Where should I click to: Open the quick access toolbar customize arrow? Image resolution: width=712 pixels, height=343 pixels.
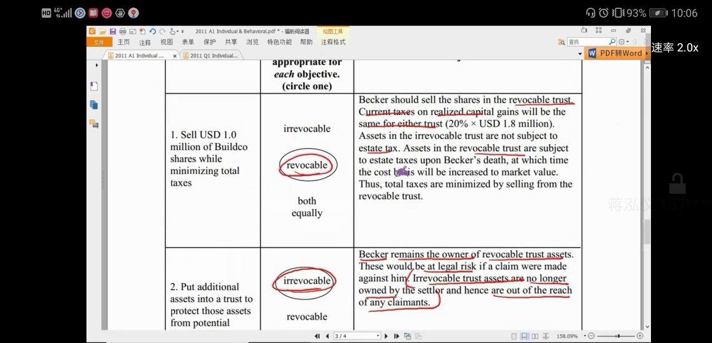[182, 31]
